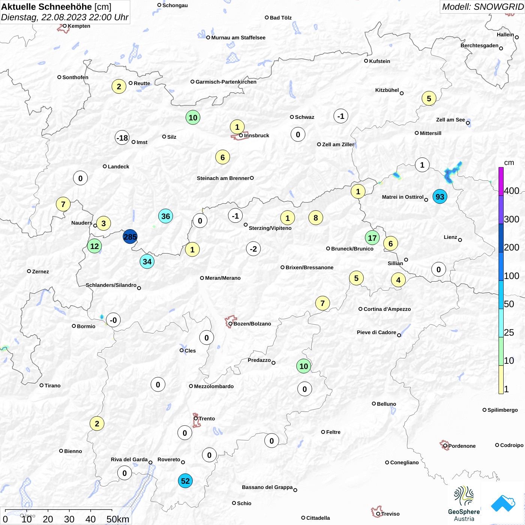Click the 'Modell: SNOWGRID' label
Viewport: 525px width, 525px height.
click(x=483, y=6)
